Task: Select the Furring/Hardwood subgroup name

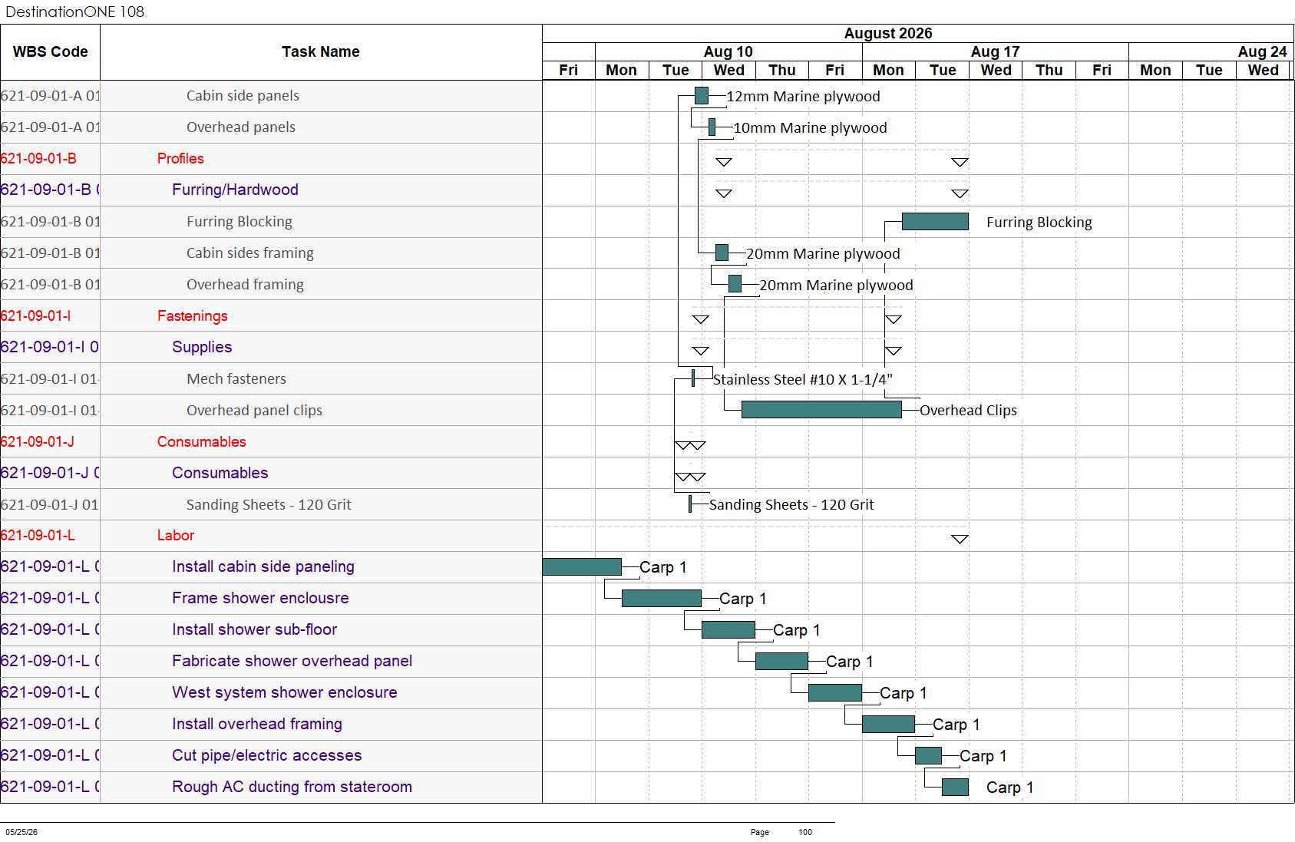Action: click(235, 190)
